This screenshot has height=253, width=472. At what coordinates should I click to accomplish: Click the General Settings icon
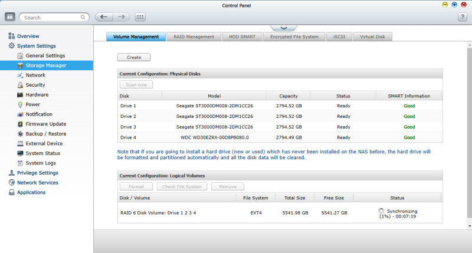point(20,55)
